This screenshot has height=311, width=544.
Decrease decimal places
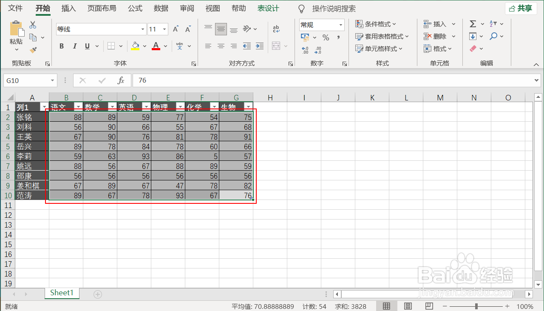click(318, 50)
